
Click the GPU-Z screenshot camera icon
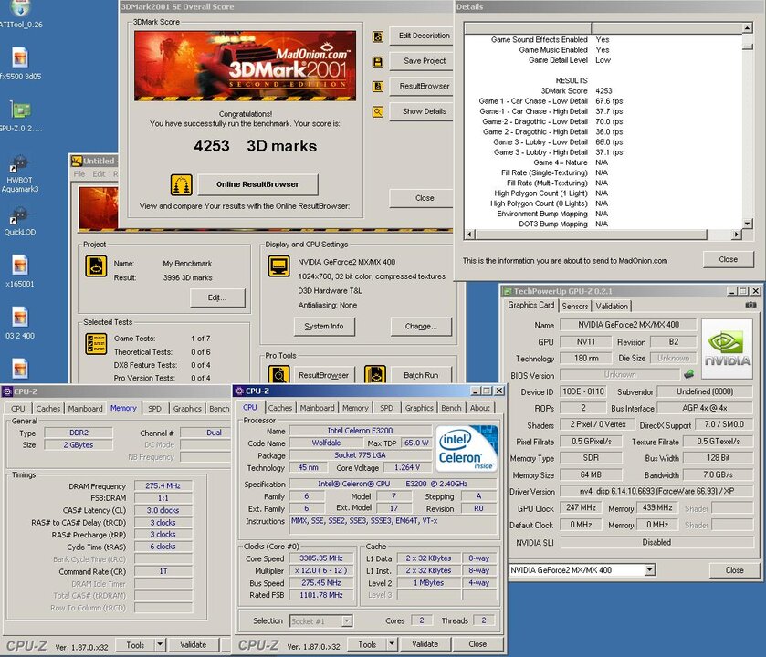pyautogui.click(x=750, y=305)
